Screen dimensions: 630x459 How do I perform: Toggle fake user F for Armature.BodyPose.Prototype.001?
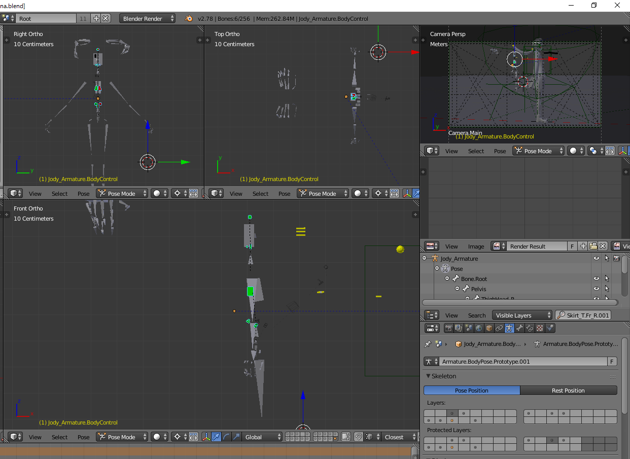612,362
